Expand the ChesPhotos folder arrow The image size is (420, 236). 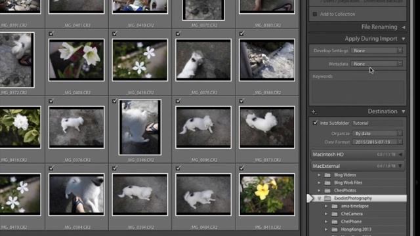click(x=319, y=191)
